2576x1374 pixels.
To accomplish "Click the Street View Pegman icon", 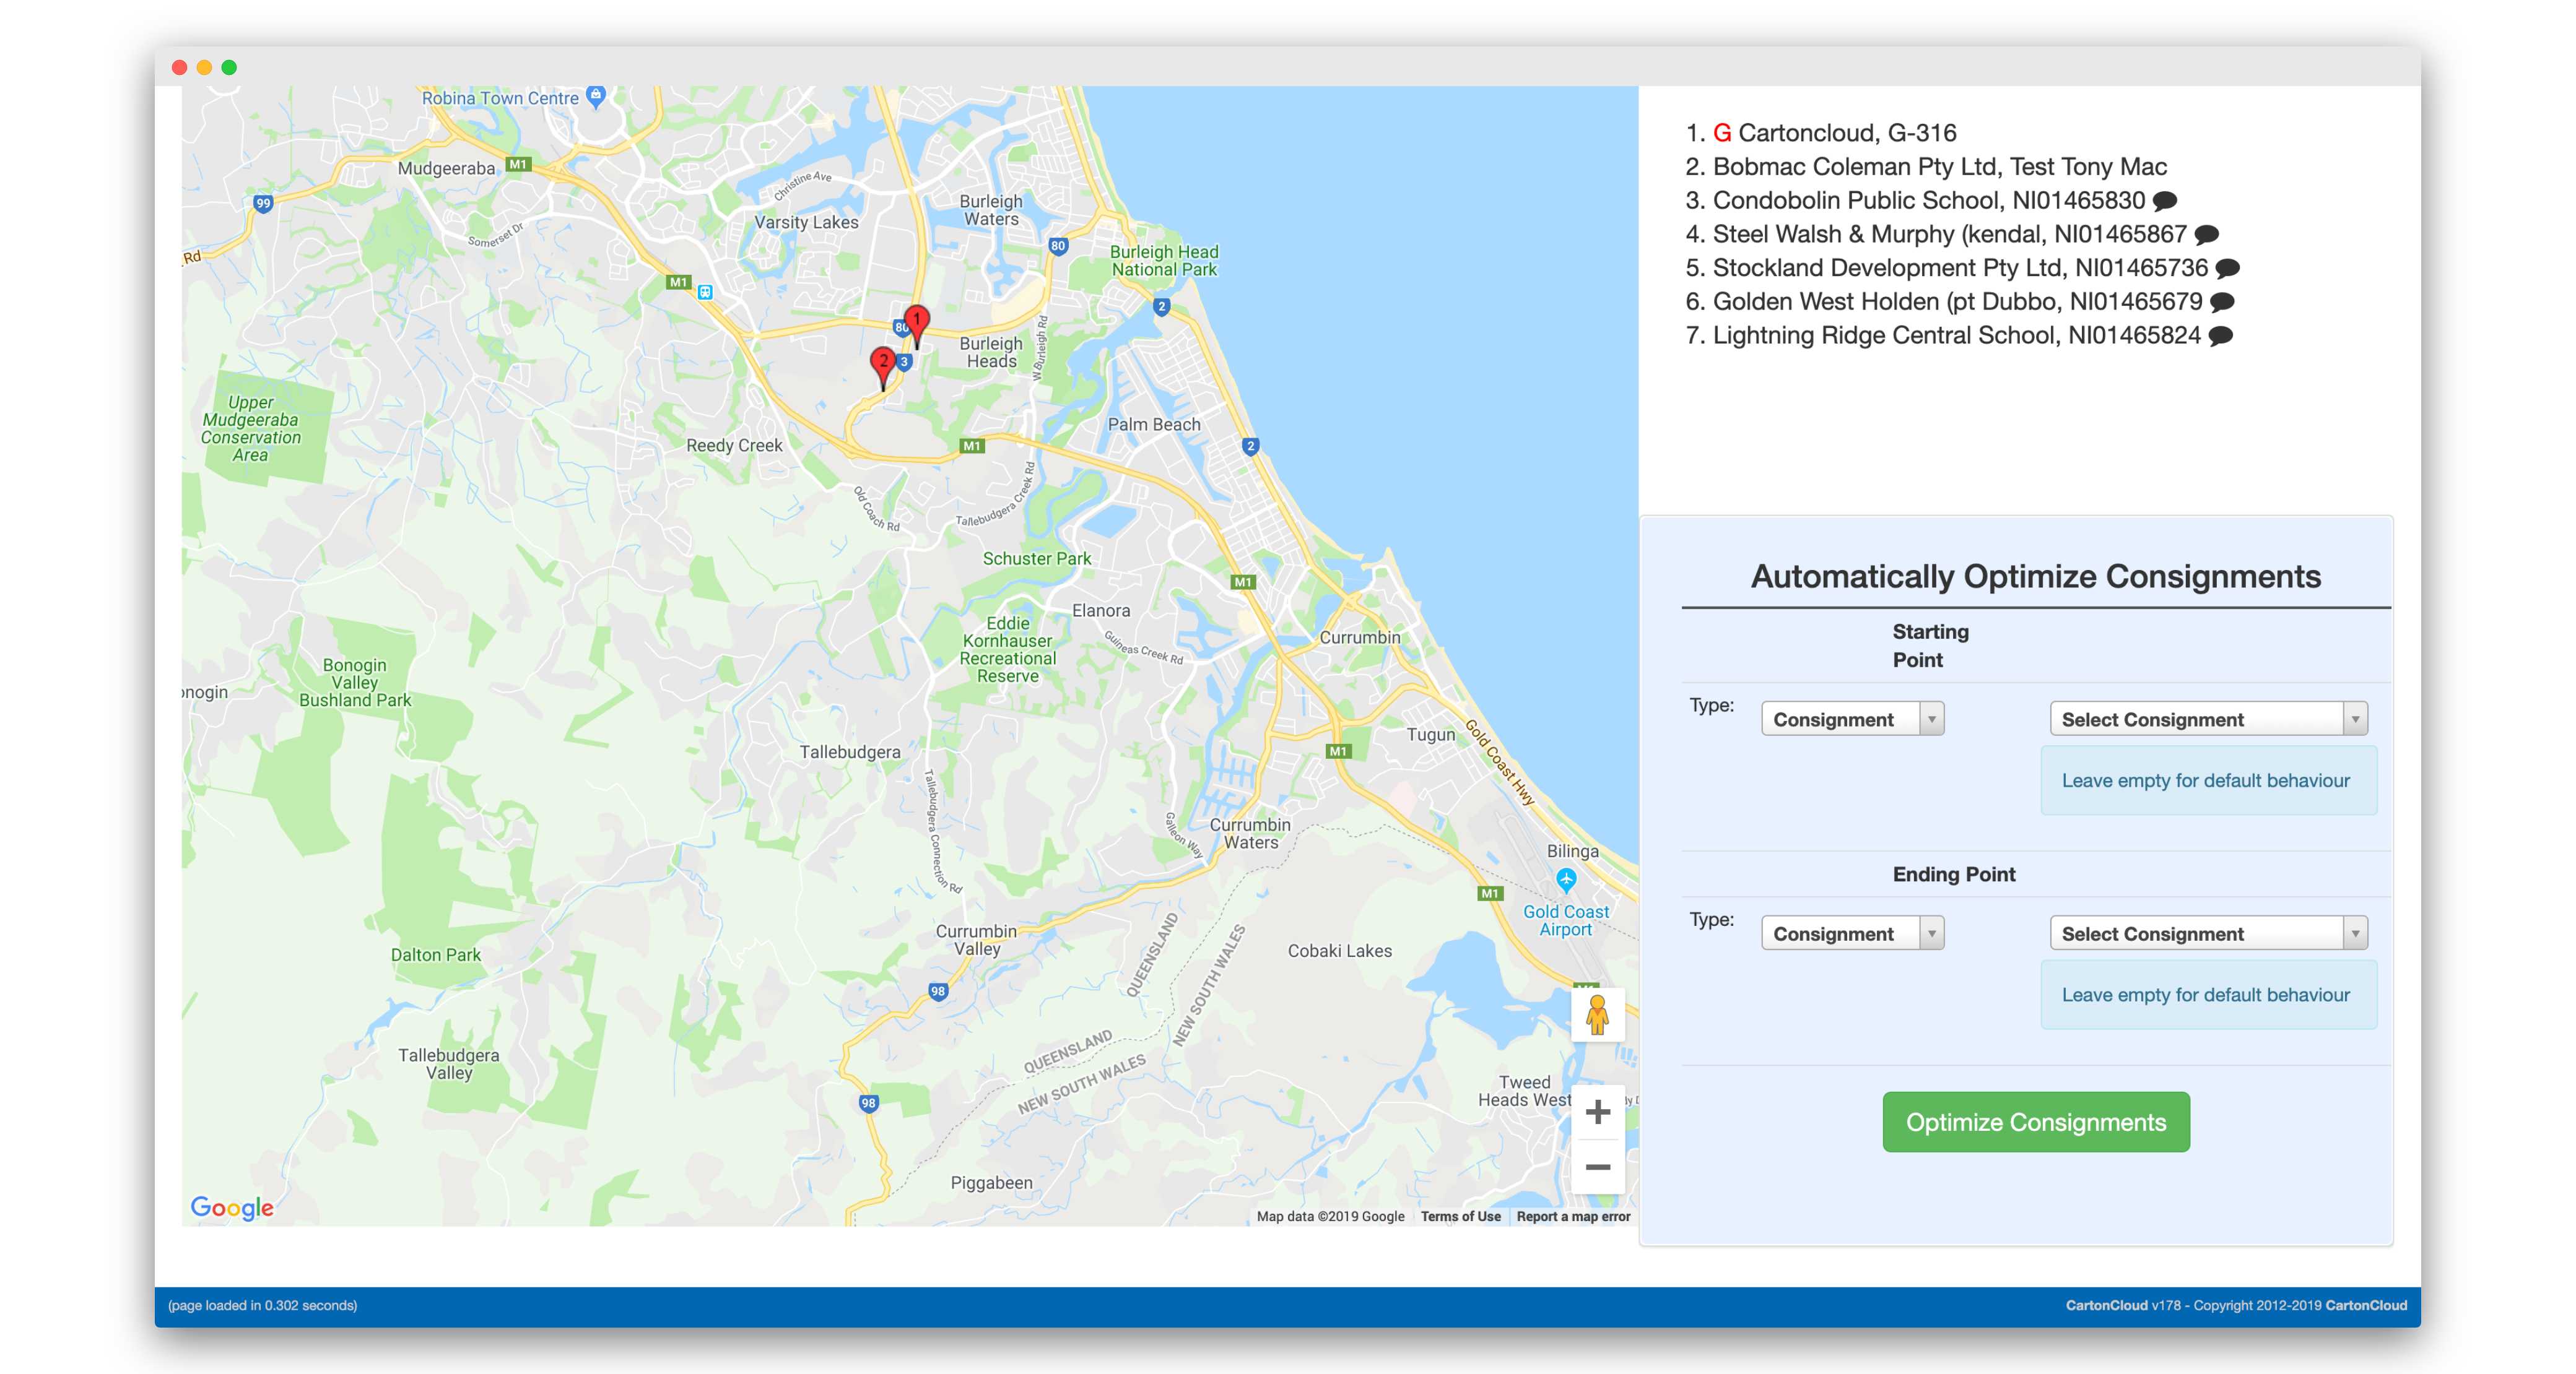I will click(1598, 1014).
